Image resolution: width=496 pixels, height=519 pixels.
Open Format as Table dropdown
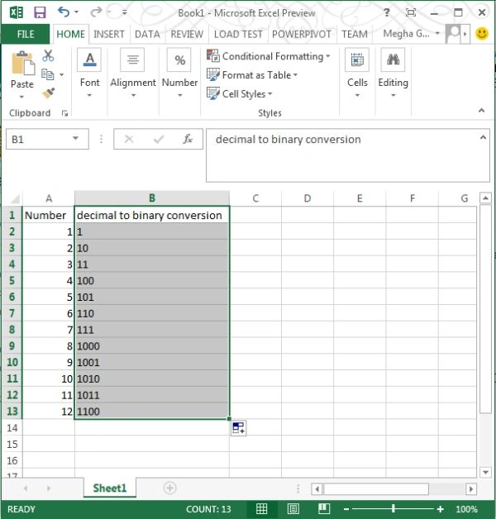point(252,75)
